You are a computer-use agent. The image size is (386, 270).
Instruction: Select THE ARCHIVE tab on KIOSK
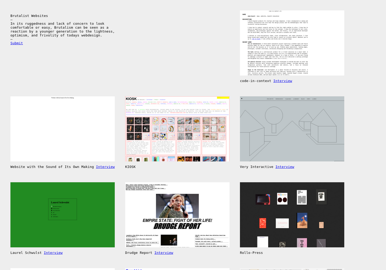(141, 100)
